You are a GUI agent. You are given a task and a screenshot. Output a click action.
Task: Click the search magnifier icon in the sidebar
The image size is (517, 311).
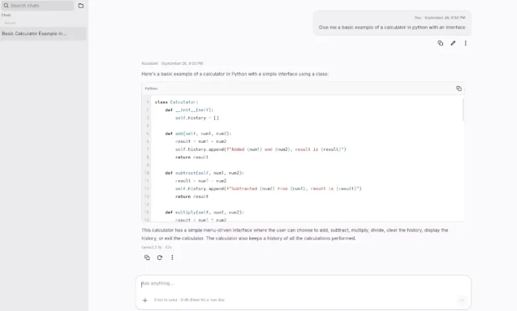(6, 5)
